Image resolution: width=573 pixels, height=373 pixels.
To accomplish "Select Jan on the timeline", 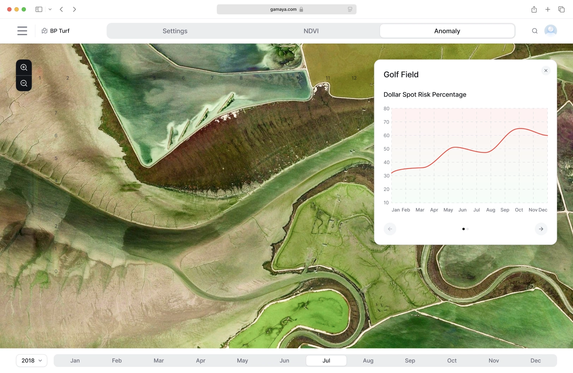I will pos(75,360).
